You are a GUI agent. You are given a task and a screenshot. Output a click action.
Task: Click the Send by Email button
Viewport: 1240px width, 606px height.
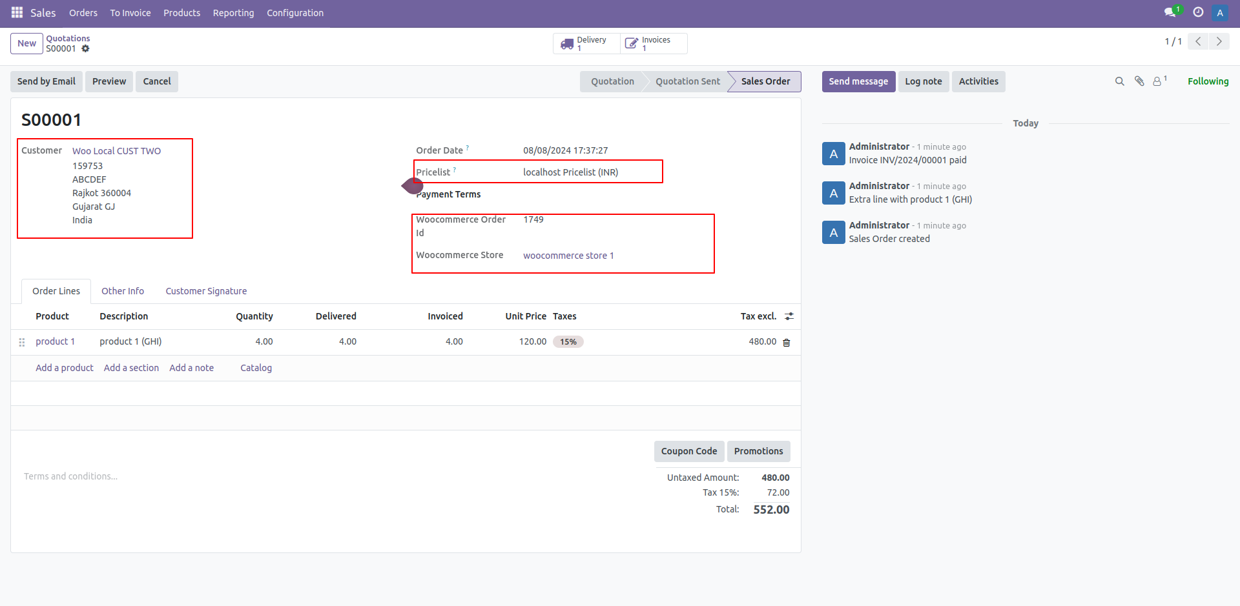[46, 81]
